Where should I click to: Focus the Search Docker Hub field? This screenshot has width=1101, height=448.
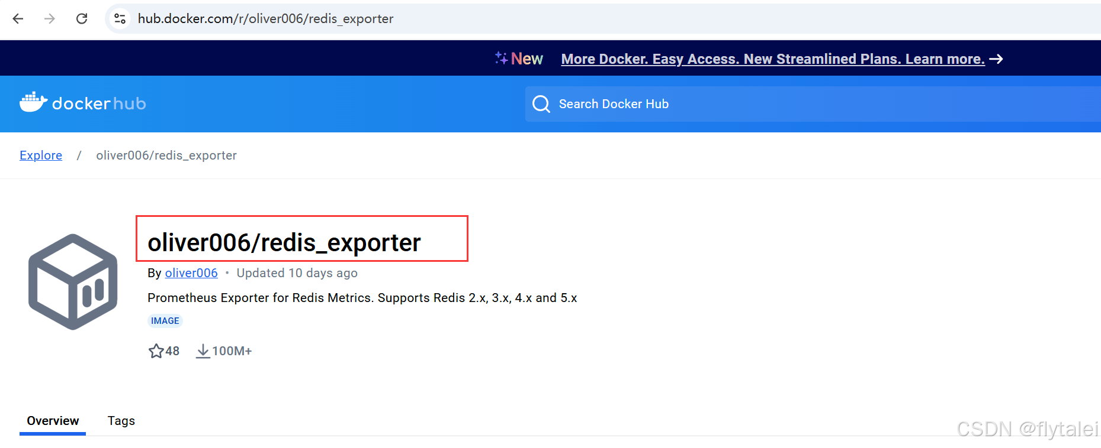[x=813, y=104]
